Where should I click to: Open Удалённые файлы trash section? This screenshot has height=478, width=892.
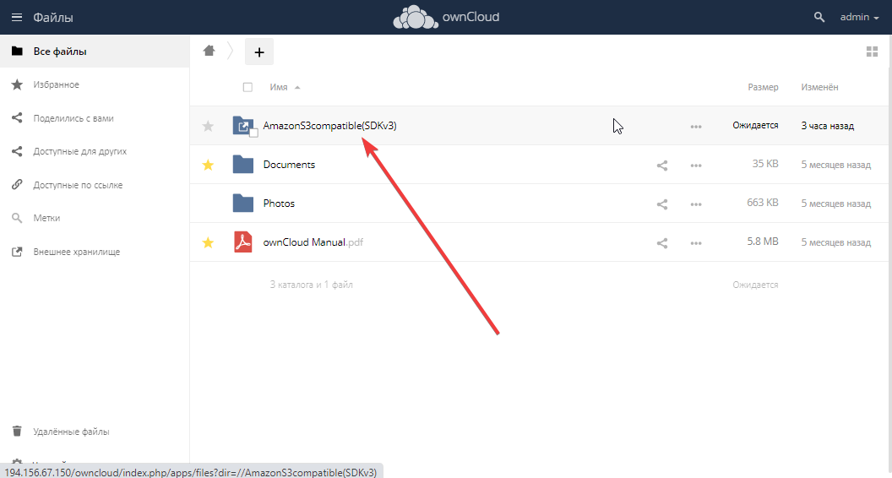pyautogui.click(x=71, y=432)
